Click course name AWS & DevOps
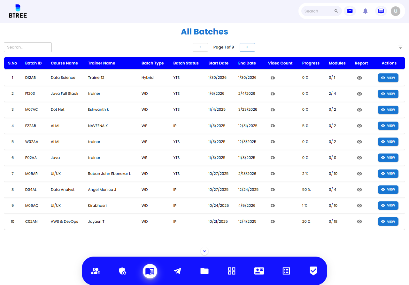The image size is (409, 285). click(65, 221)
